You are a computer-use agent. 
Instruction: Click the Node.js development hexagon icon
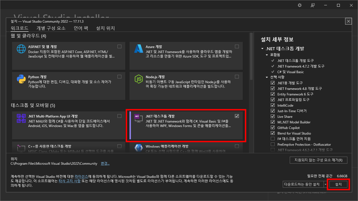point(139,79)
